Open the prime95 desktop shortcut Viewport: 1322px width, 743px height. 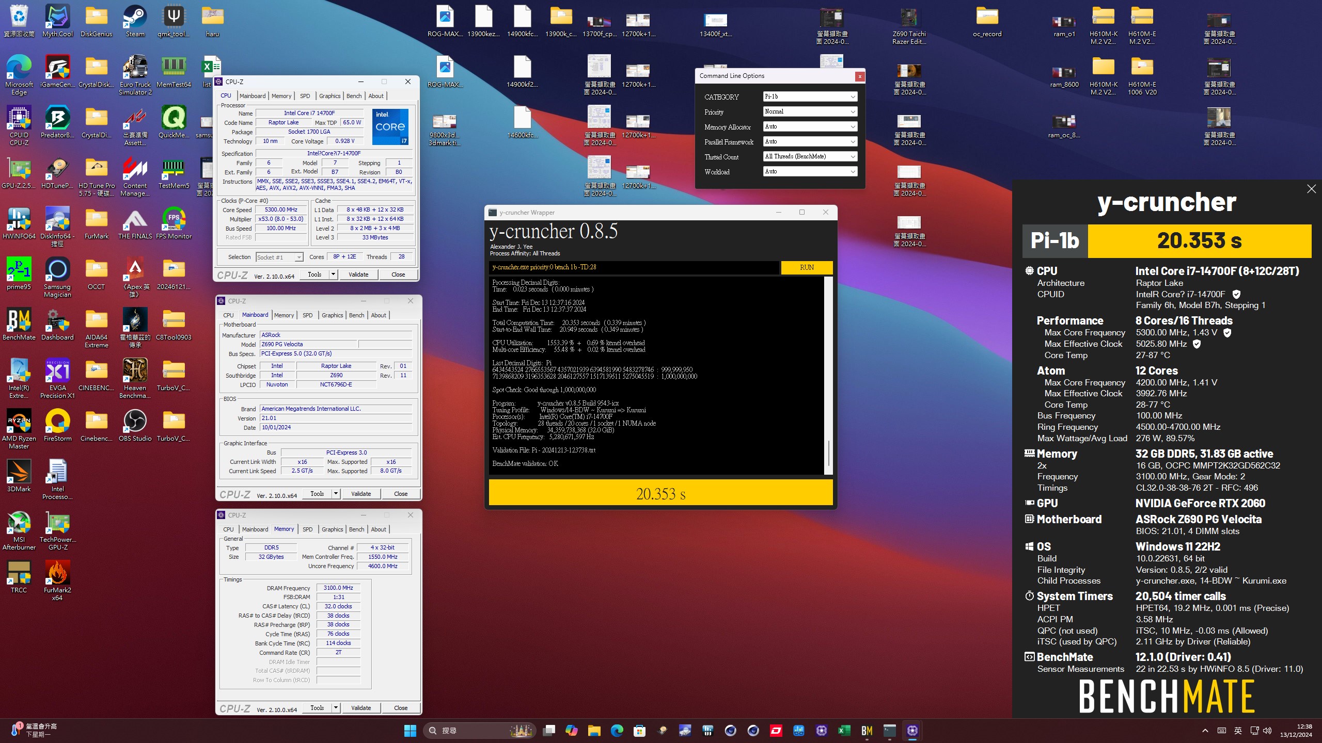pos(19,273)
